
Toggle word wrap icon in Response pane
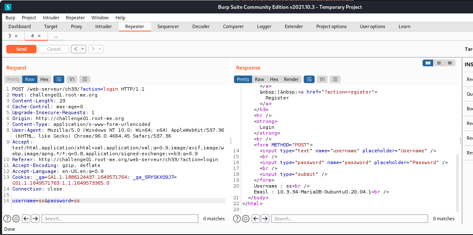pyautogui.click(x=309, y=79)
